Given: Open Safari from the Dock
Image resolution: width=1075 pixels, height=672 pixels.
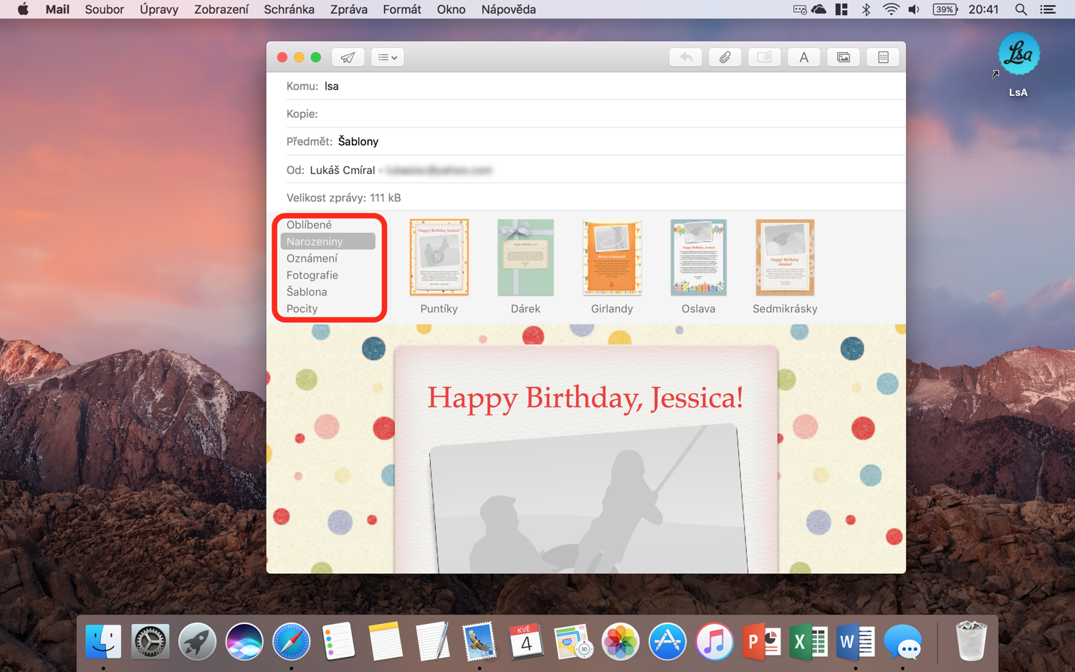Looking at the screenshot, I should pyautogui.click(x=291, y=641).
